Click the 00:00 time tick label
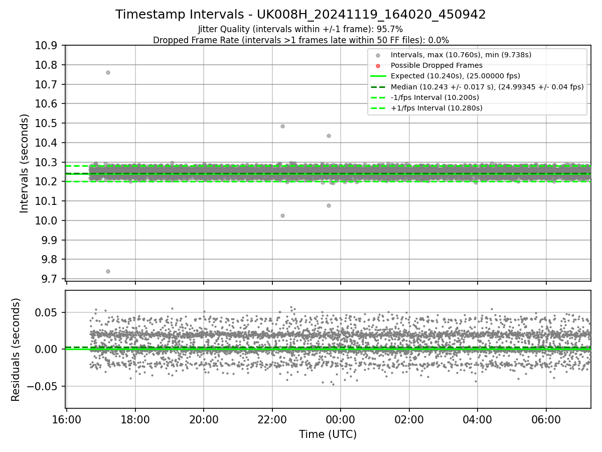The height and width of the screenshot is (452, 602). point(341,420)
